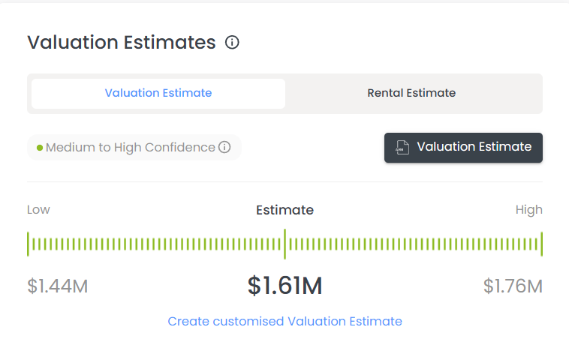The width and height of the screenshot is (569, 351).
Task: Click the Medium to High Confidence text
Action: [130, 148]
